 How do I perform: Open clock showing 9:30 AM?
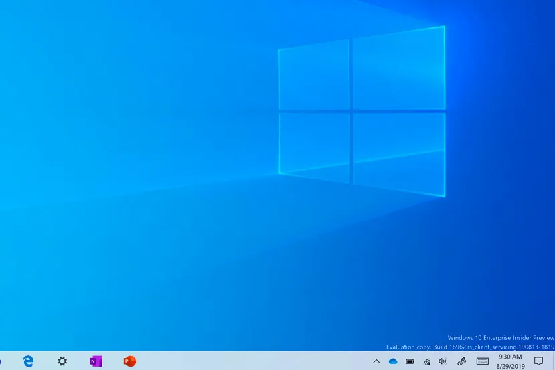(x=510, y=361)
